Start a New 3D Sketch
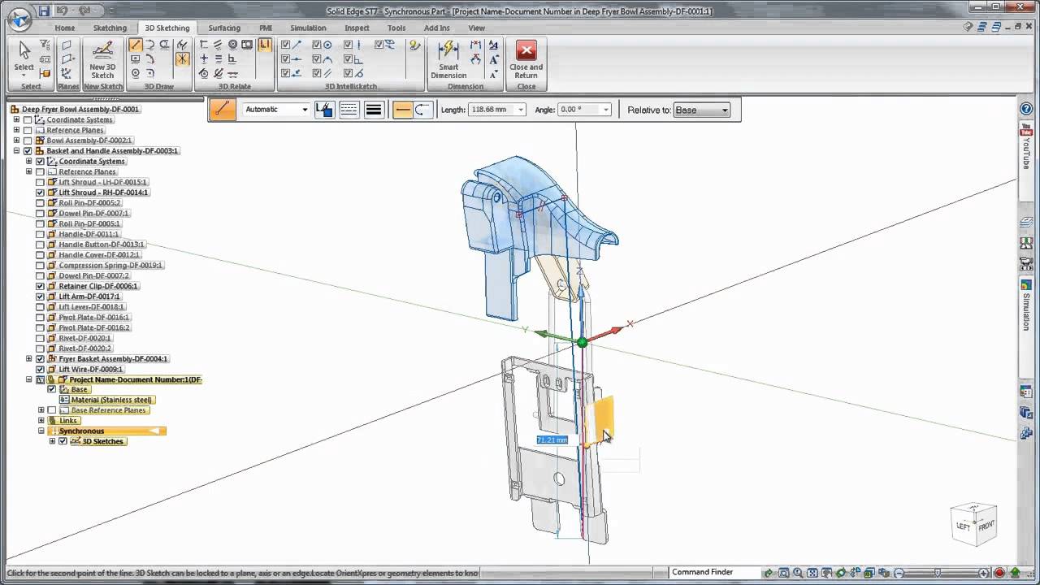The height and width of the screenshot is (585, 1040). click(102, 59)
